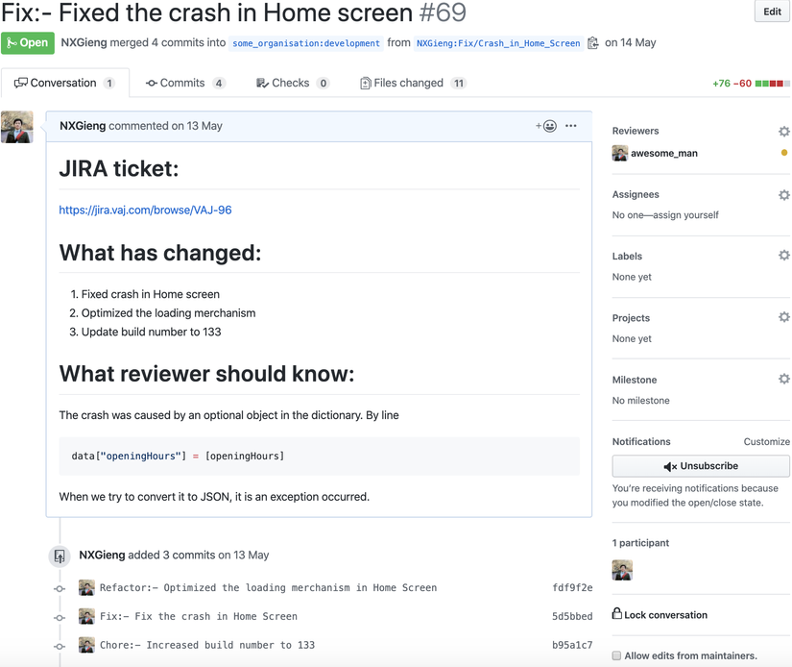
Task: Open commit fdf9f2e hash link
Action: point(572,588)
